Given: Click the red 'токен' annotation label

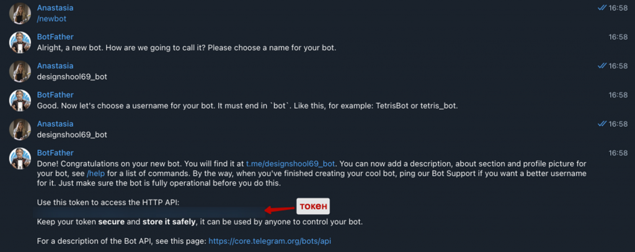Looking at the screenshot, I should tap(313, 206).
